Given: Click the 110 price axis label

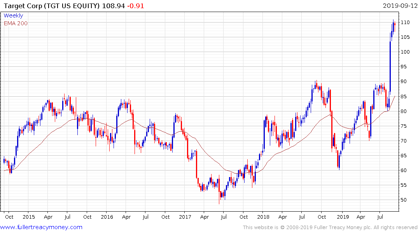Looking at the screenshot, I should pyautogui.click(x=405, y=23).
